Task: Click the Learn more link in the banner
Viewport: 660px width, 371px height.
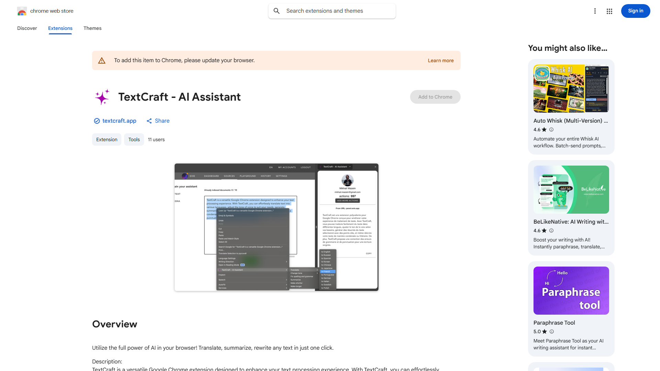Action: pos(440,60)
